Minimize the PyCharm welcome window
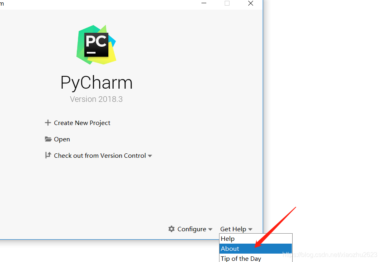The width and height of the screenshot is (381, 262). 204,3
